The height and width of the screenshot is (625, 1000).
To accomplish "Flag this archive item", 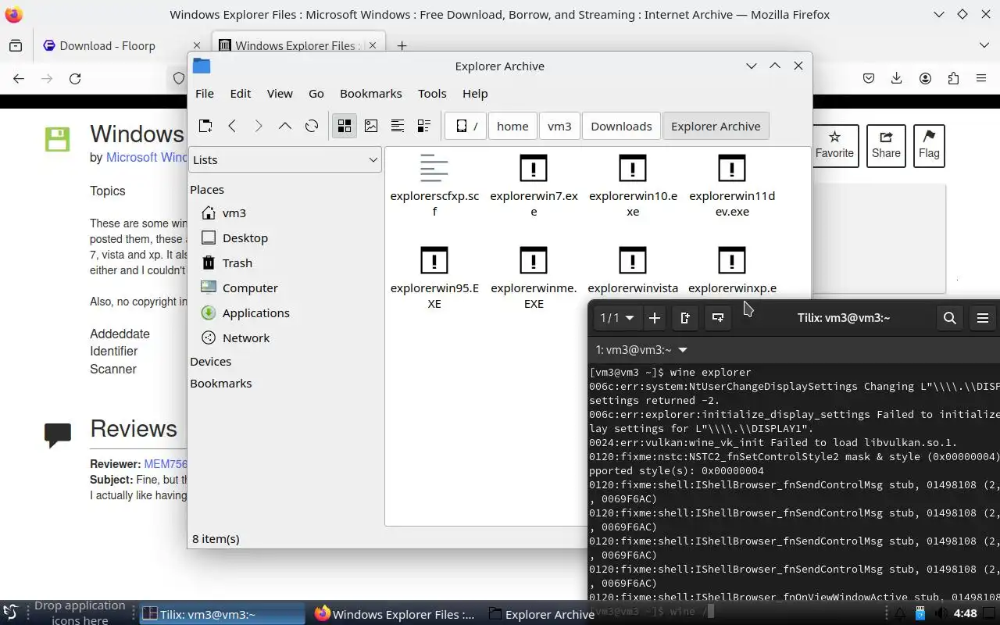I will pyautogui.click(x=929, y=145).
